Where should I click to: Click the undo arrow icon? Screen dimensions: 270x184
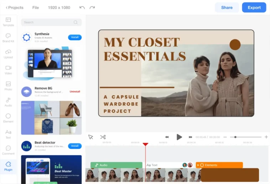tap(82, 7)
